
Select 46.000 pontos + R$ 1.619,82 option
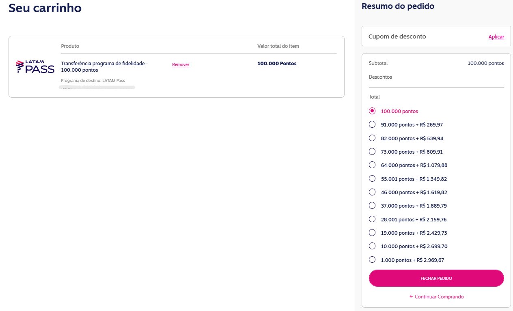coord(372,192)
